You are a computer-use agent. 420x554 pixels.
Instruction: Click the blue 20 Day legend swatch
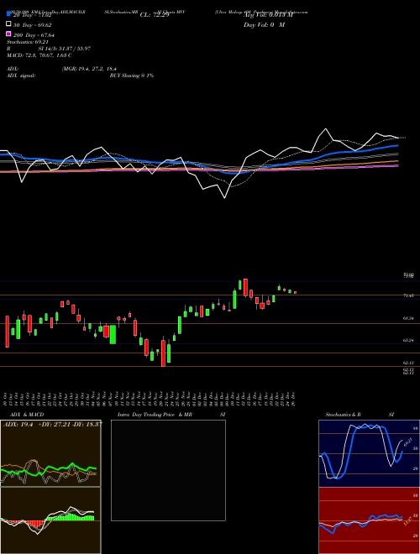(8, 13)
